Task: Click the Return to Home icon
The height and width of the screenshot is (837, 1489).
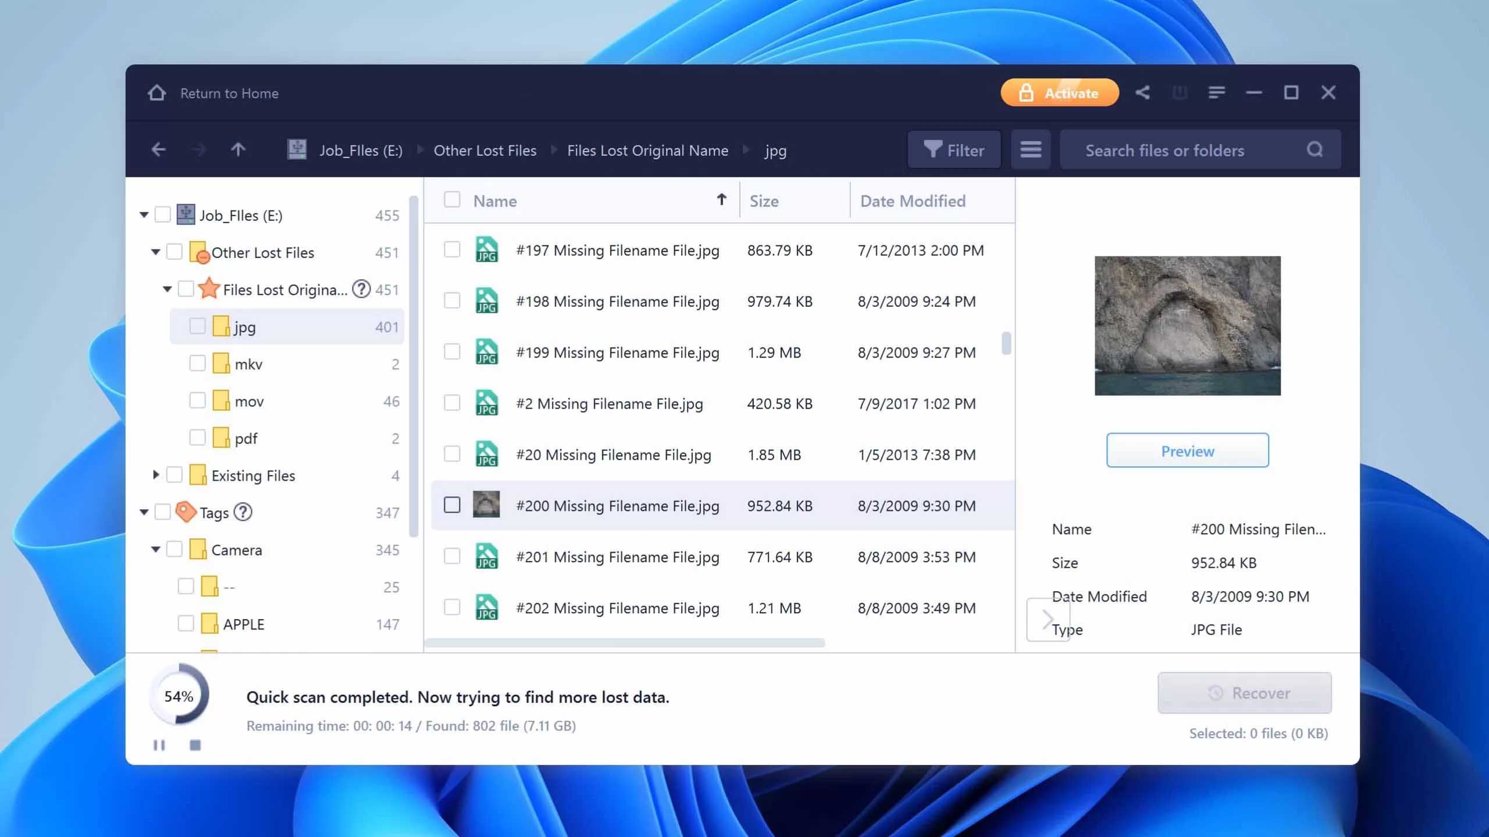Action: pyautogui.click(x=156, y=93)
